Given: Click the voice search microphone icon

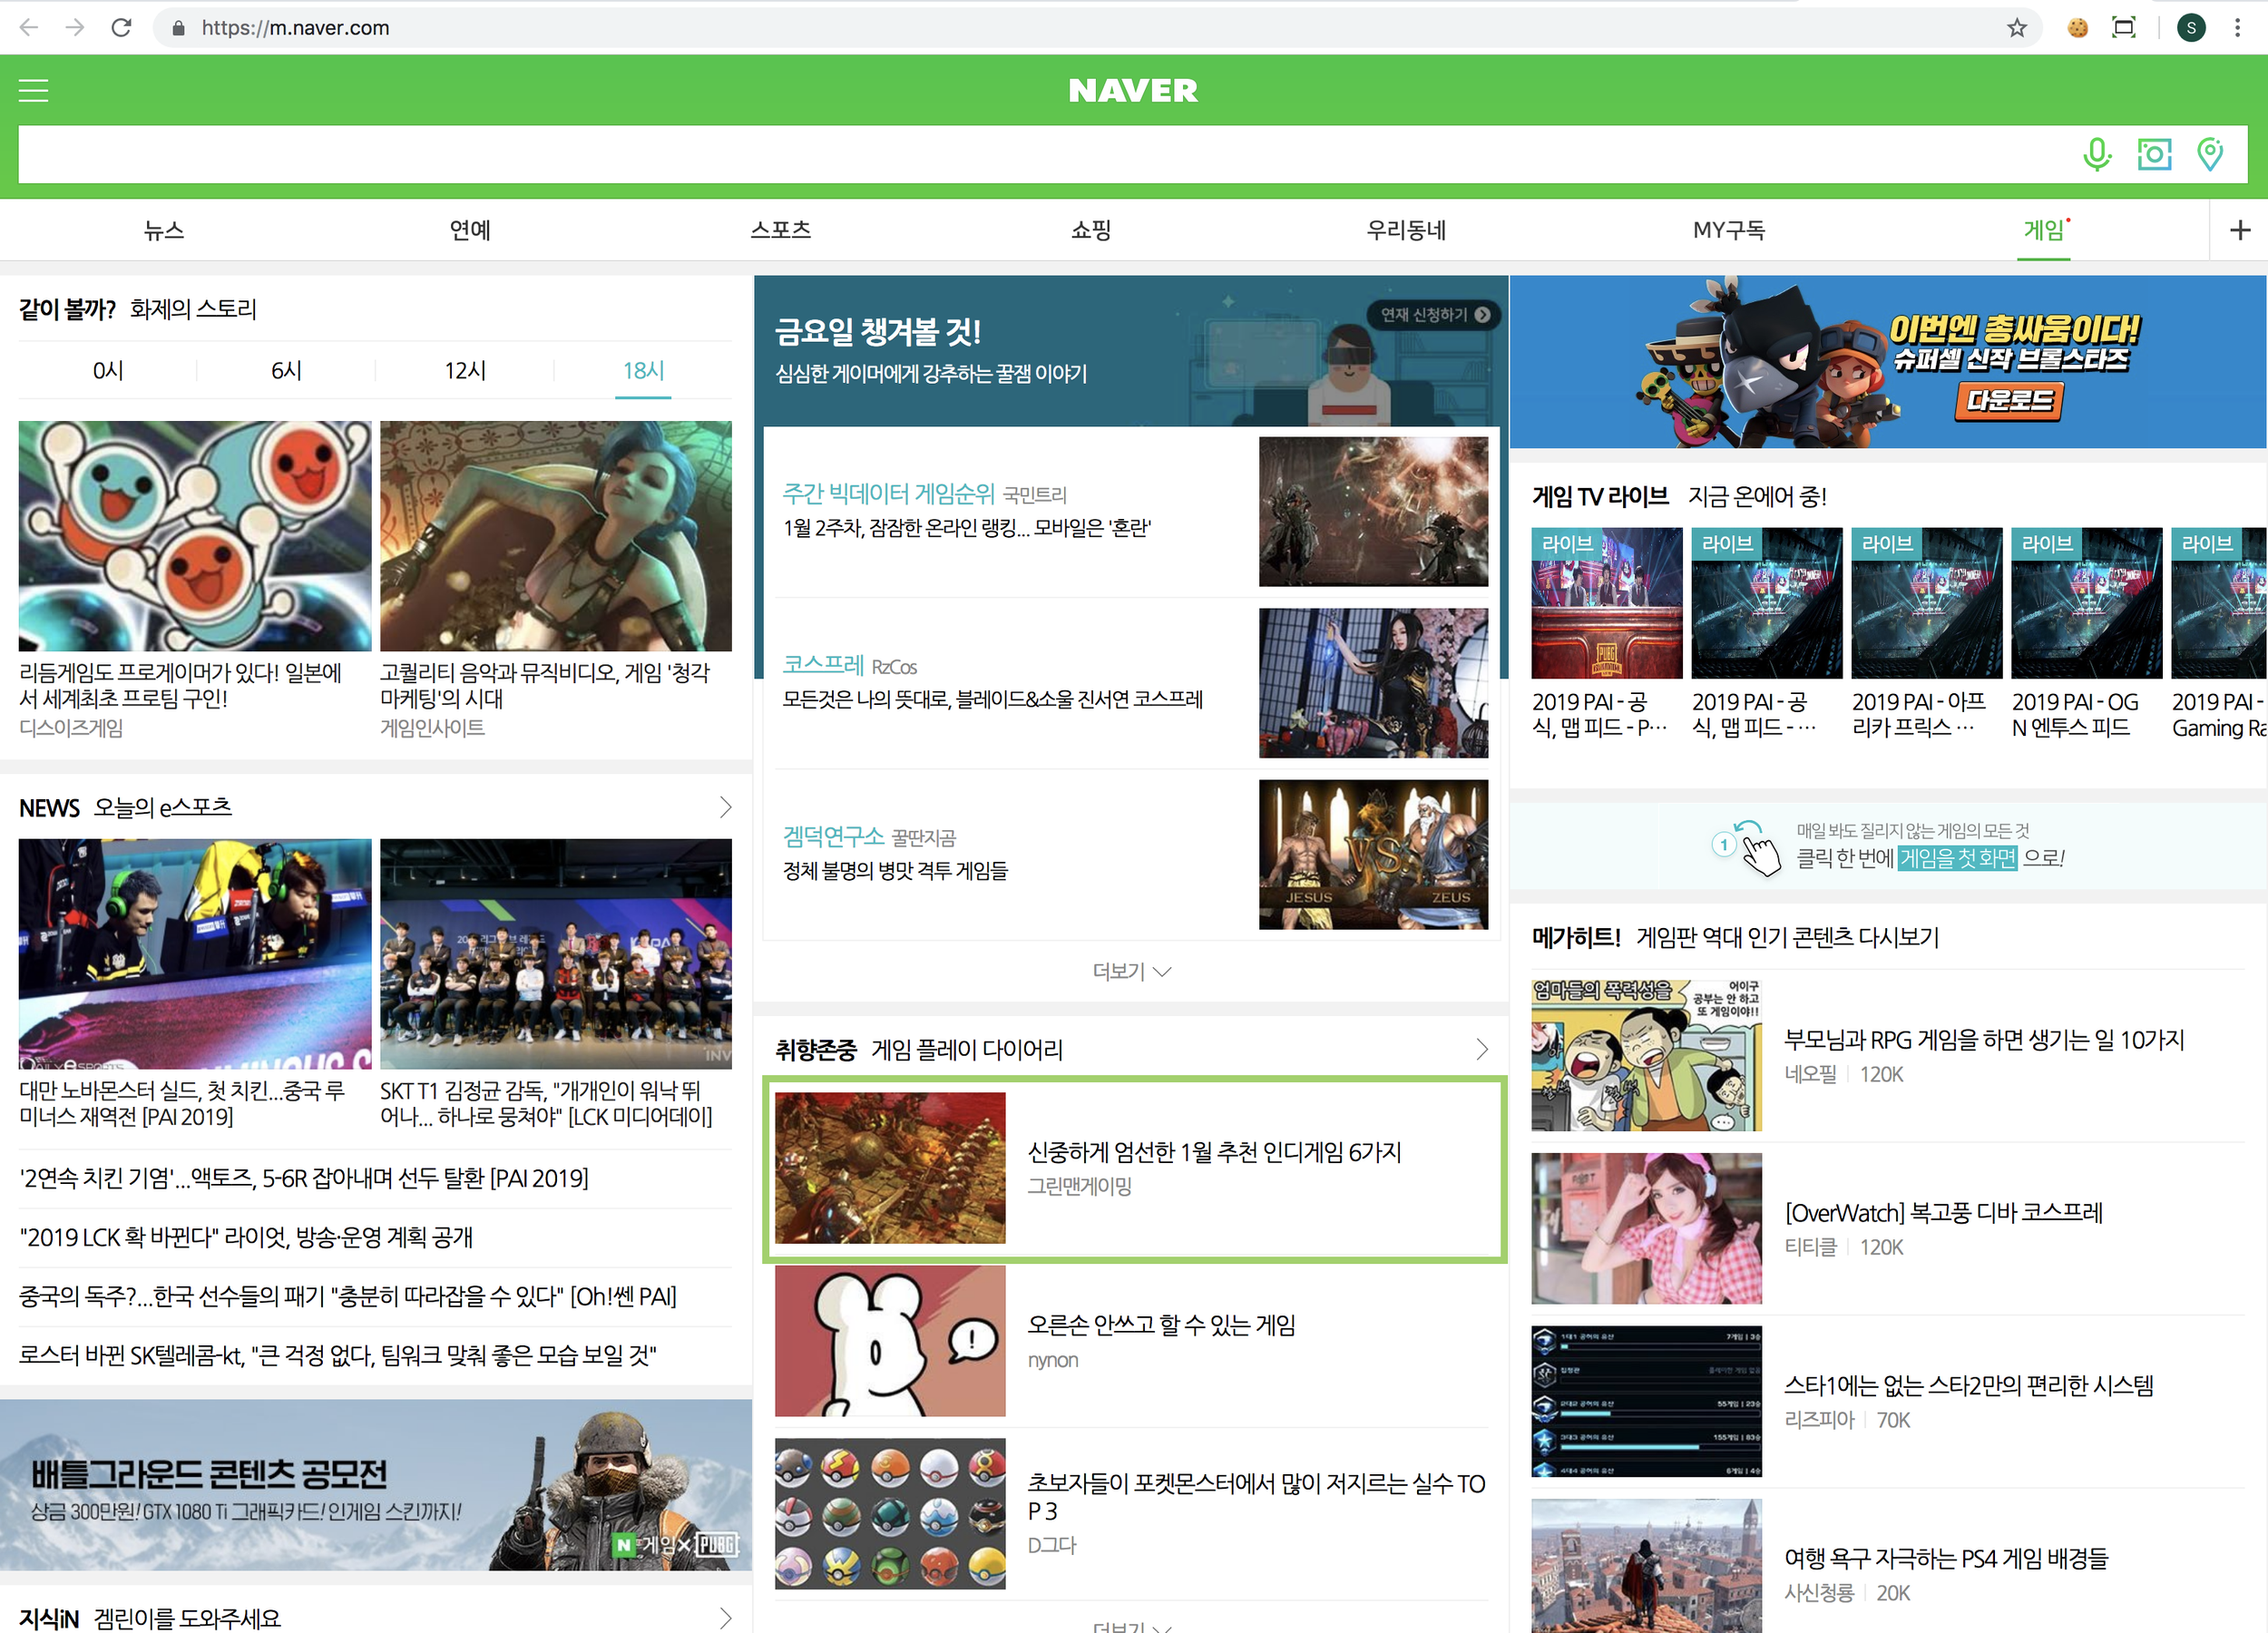Looking at the screenshot, I should (2097, 154).
